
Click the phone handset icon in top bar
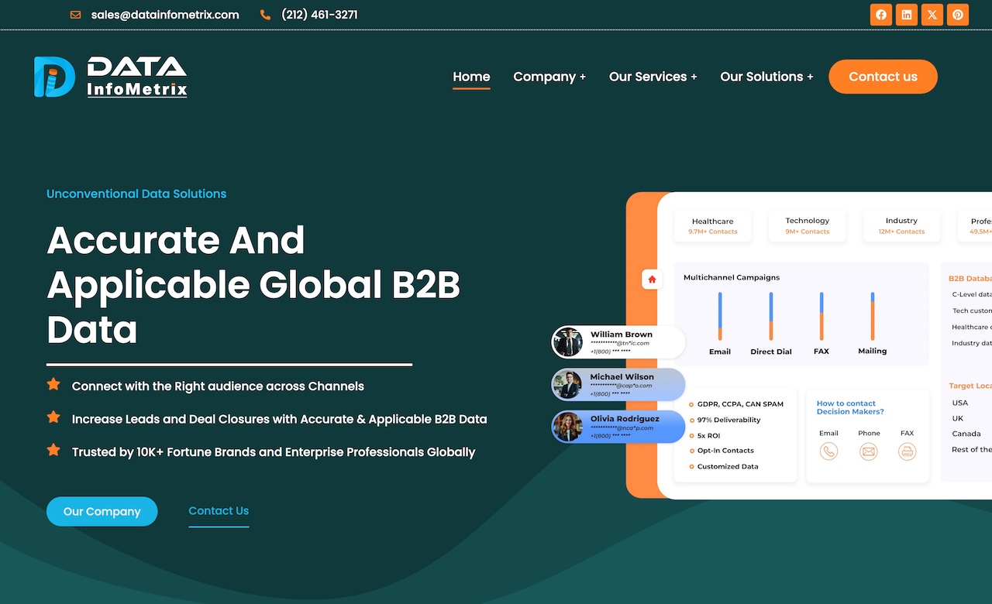tap(266, 15)
